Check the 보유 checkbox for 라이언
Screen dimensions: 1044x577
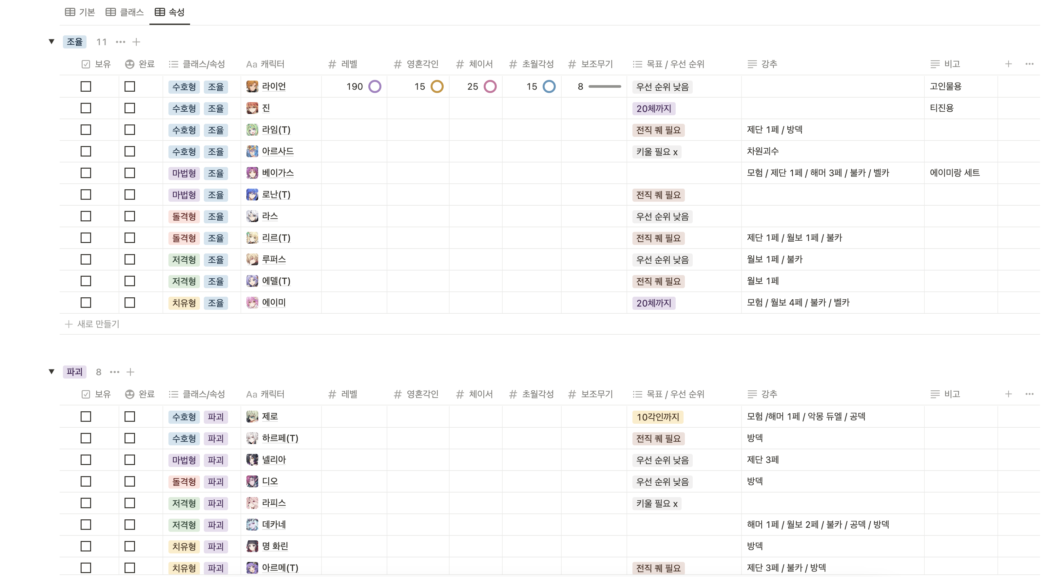pyautogui.click(x=86, y=87)
